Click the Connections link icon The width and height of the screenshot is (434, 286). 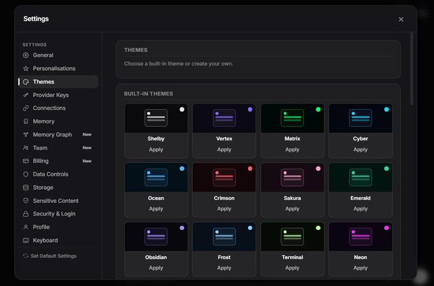(26, 108)
